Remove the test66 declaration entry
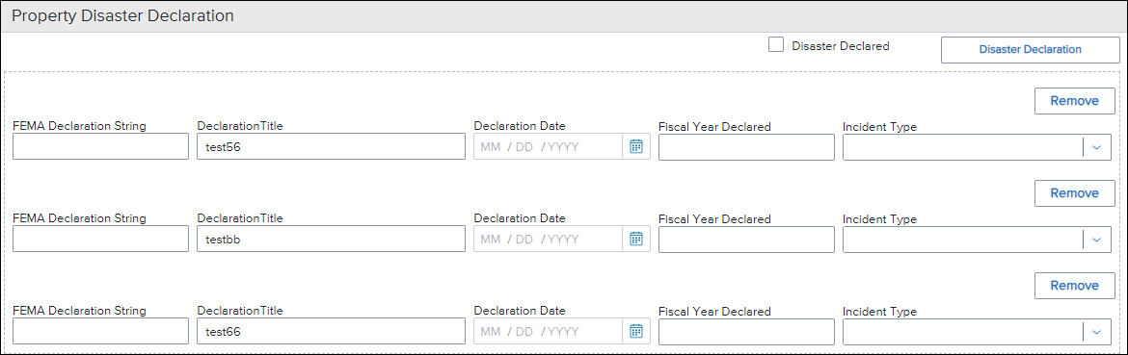The width and height of the screenshot is (1128, 355). (1075, 286)
